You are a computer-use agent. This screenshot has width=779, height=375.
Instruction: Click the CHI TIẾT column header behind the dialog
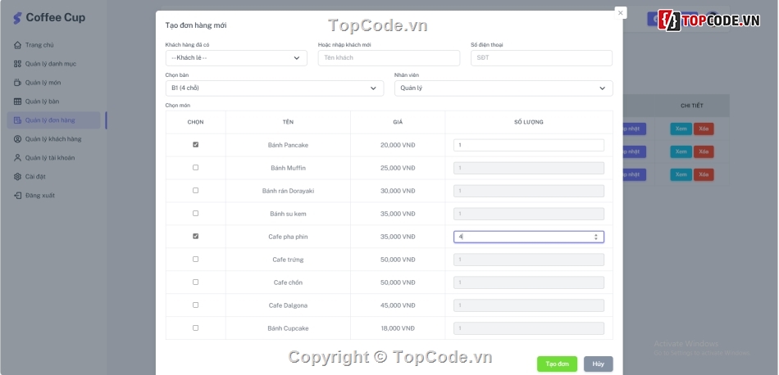point(692,106)
